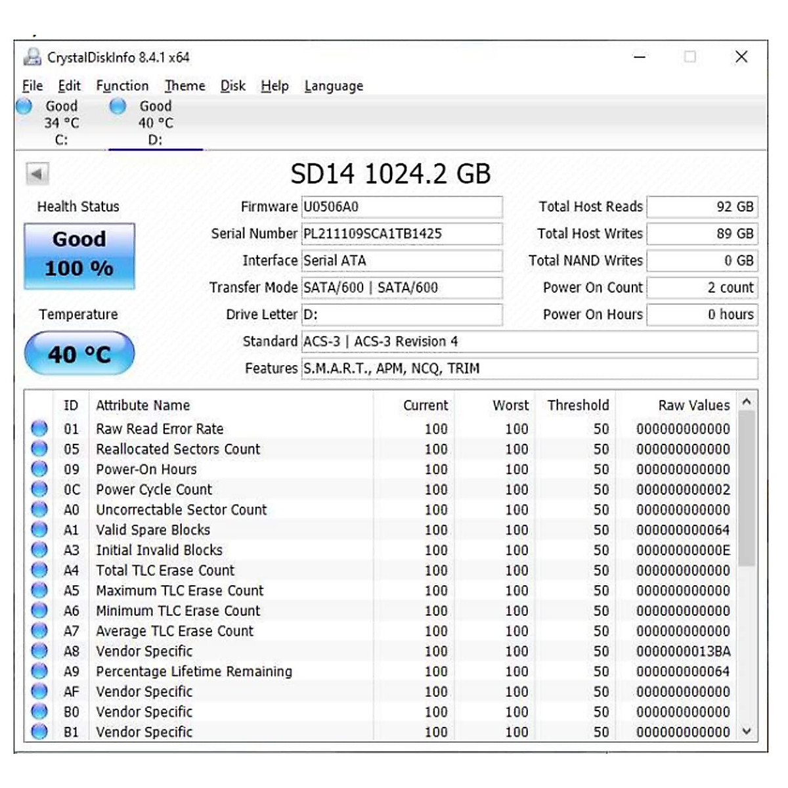Click the blue indicator for Percentage Lifetime Remaining

(x=39, y=671)
